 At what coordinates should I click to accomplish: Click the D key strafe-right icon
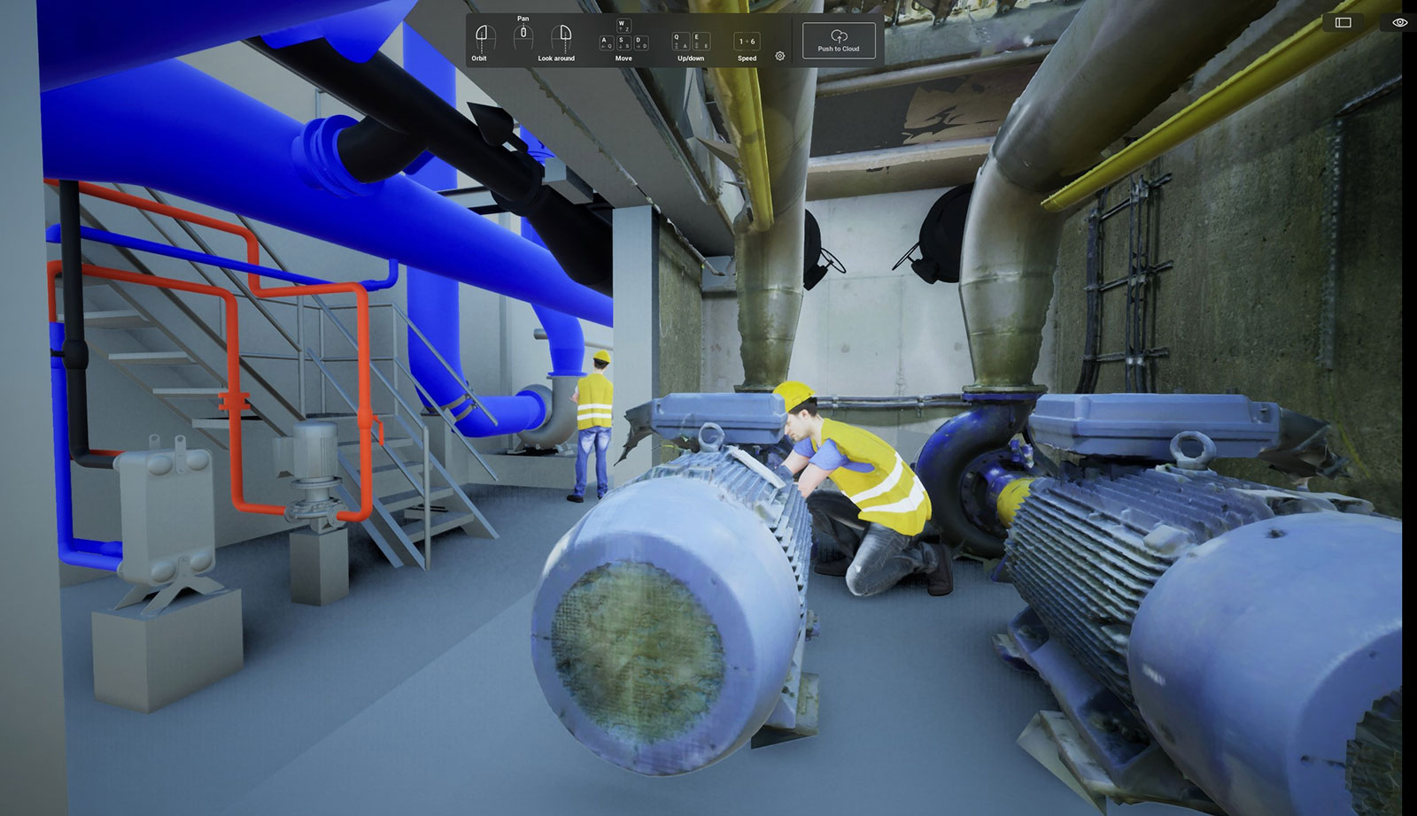coord(642,42)
